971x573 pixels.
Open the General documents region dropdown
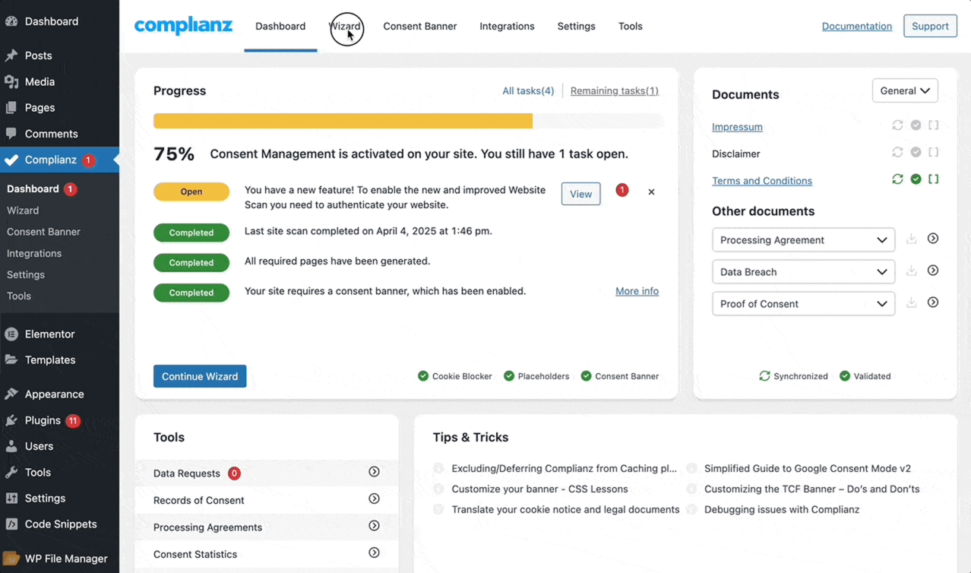tap(905, 90)
